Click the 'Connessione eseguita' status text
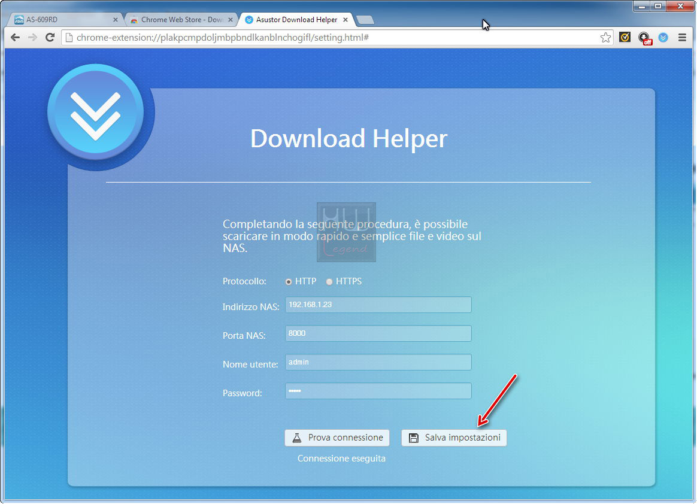Image resolution: width=697 pixels, height=504 pixels. (x=341, y=459)
